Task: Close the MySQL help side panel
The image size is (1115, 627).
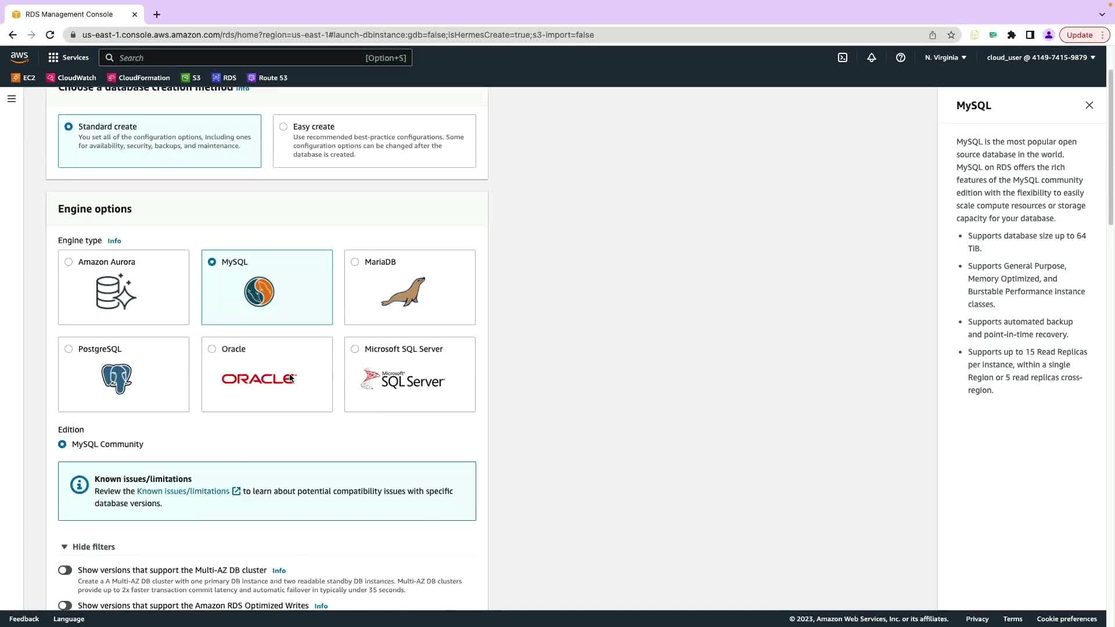Action: 1089,105
